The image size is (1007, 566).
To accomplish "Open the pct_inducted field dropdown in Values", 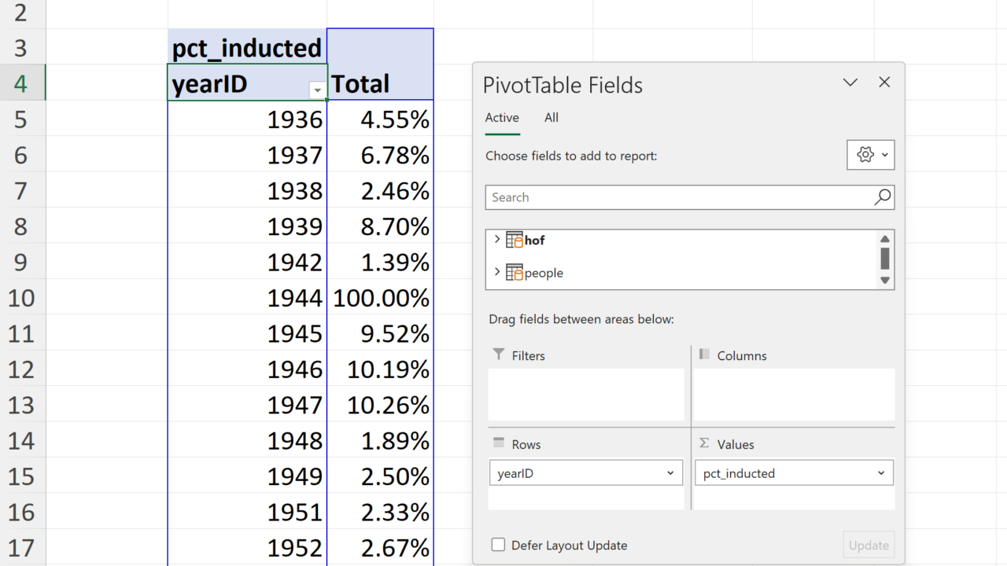I will point(881,473).
